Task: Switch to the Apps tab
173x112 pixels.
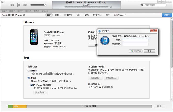Action: click(x=68, y=15)
